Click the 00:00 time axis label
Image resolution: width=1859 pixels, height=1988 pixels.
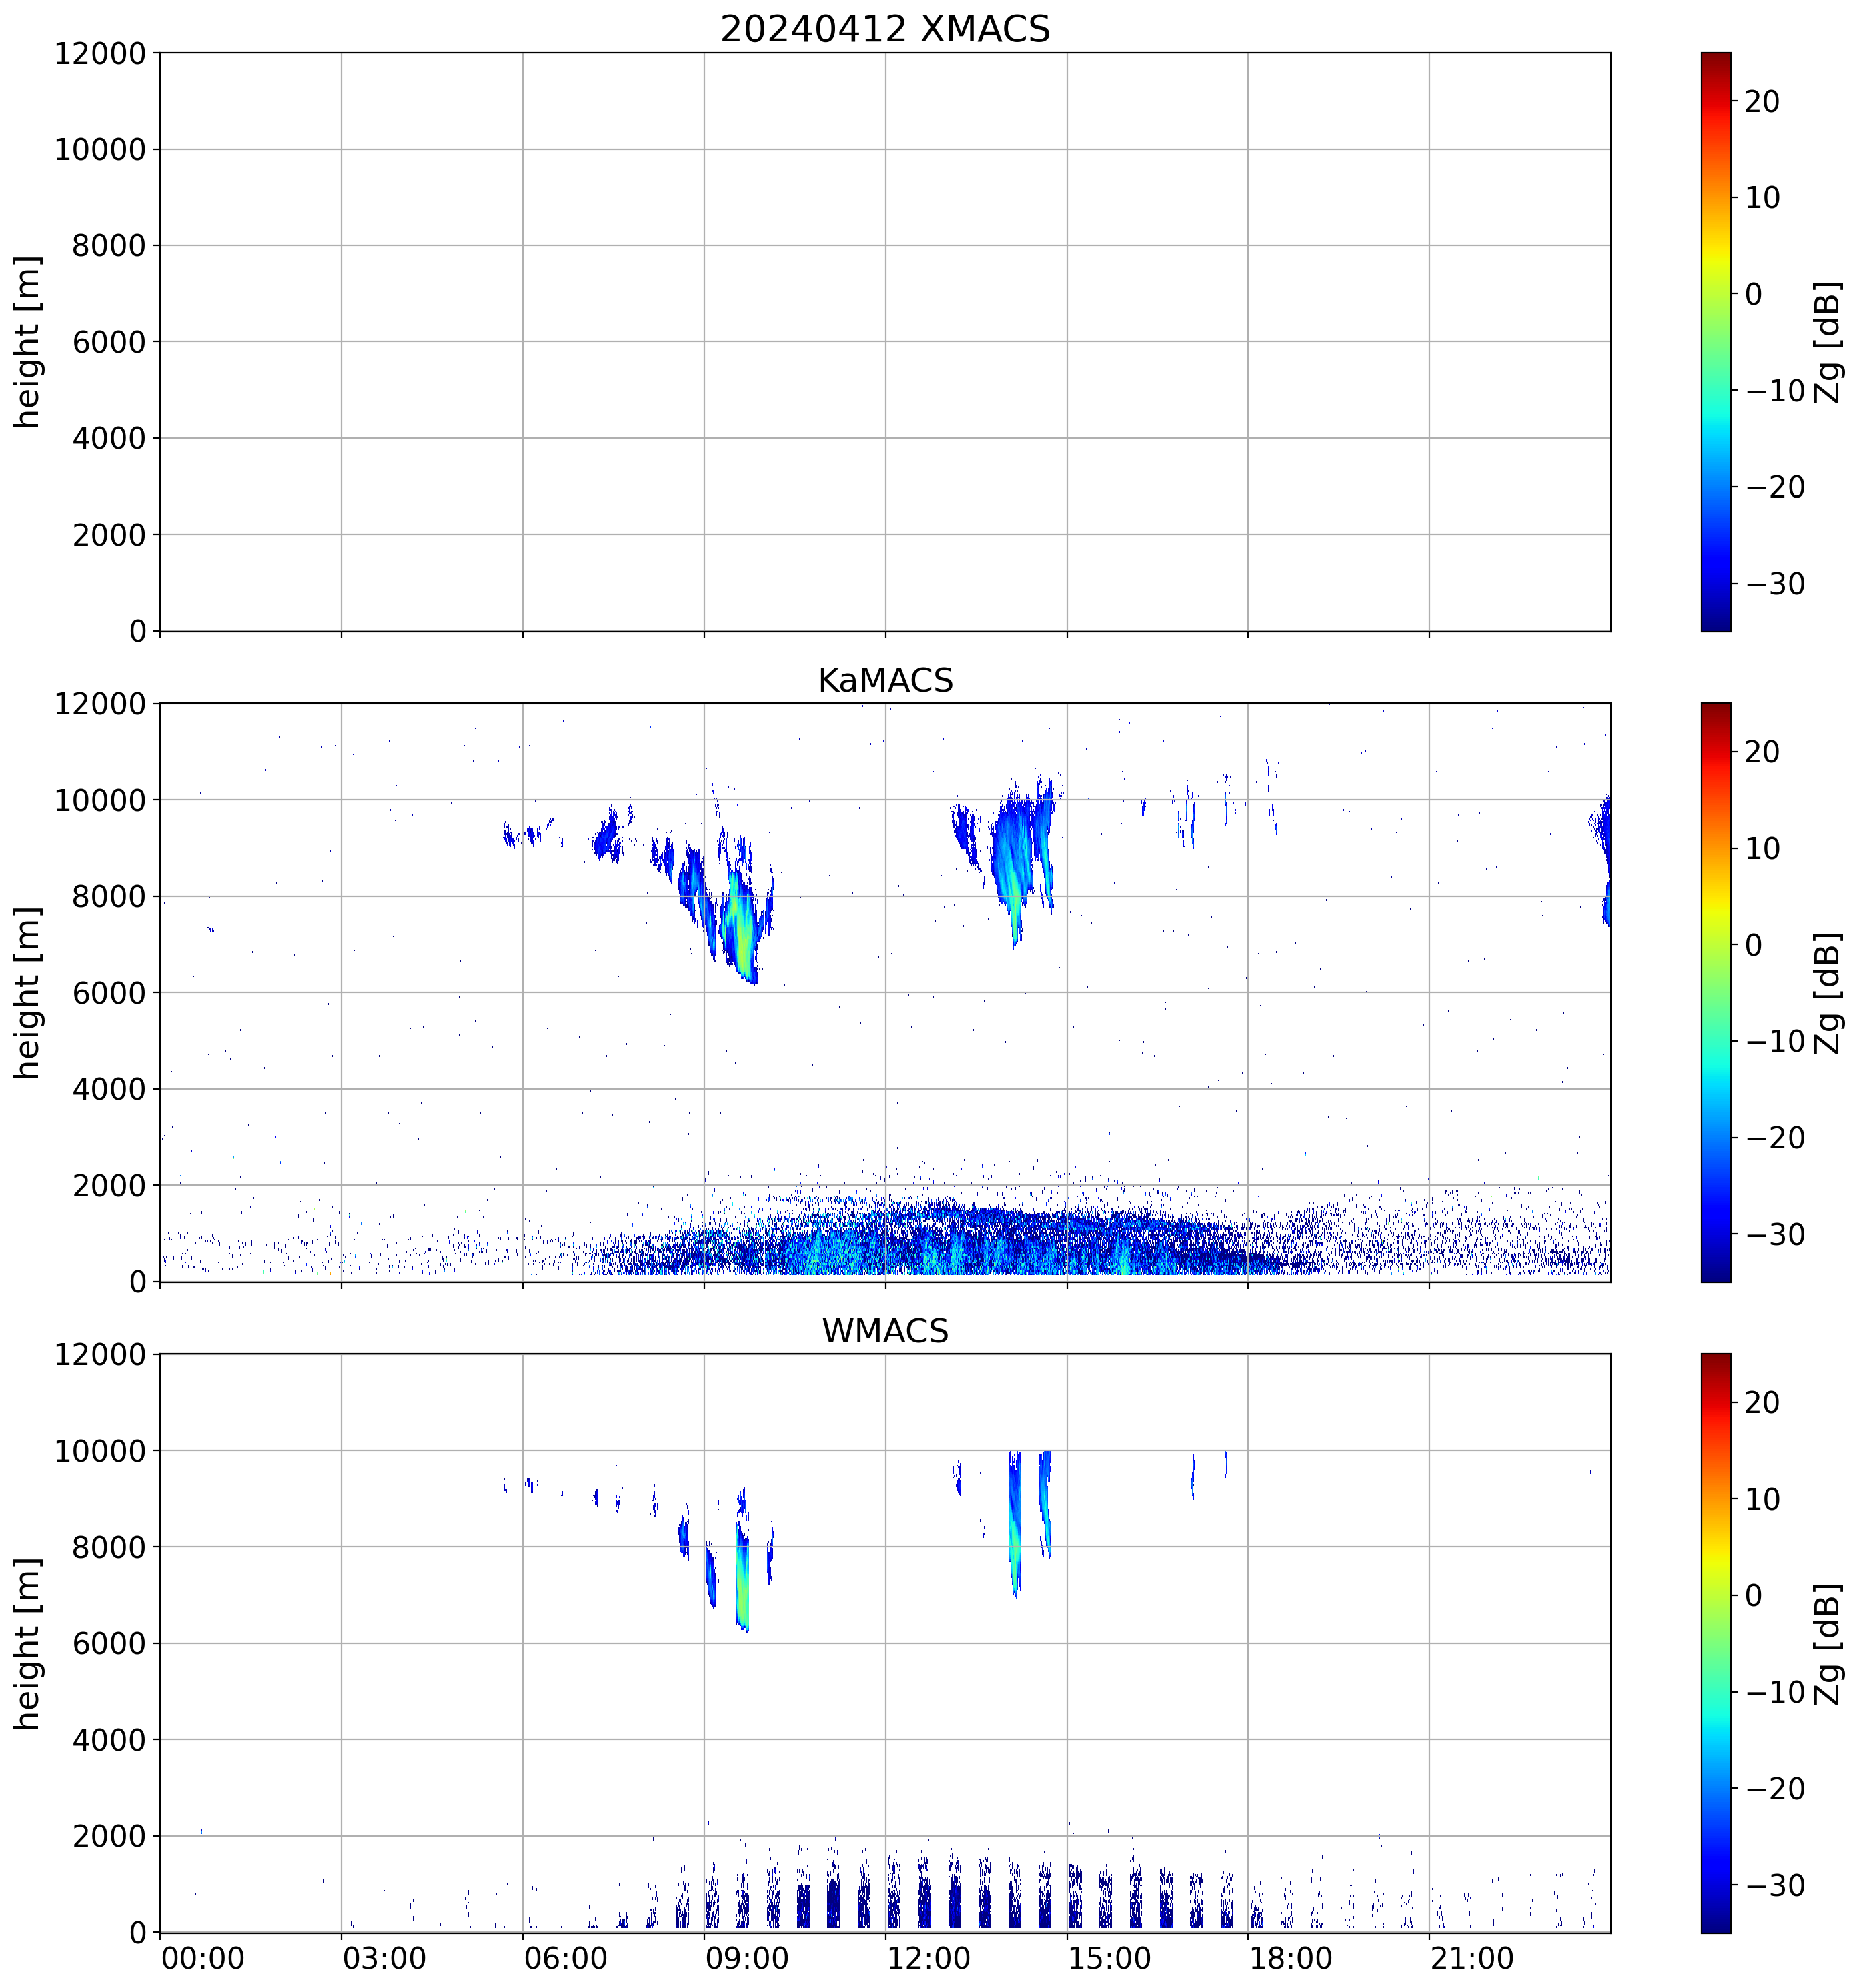(203, 1958)
